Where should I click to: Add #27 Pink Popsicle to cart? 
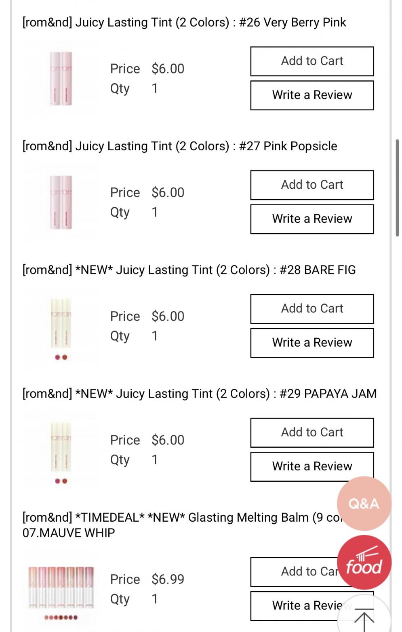coord(312,185)
